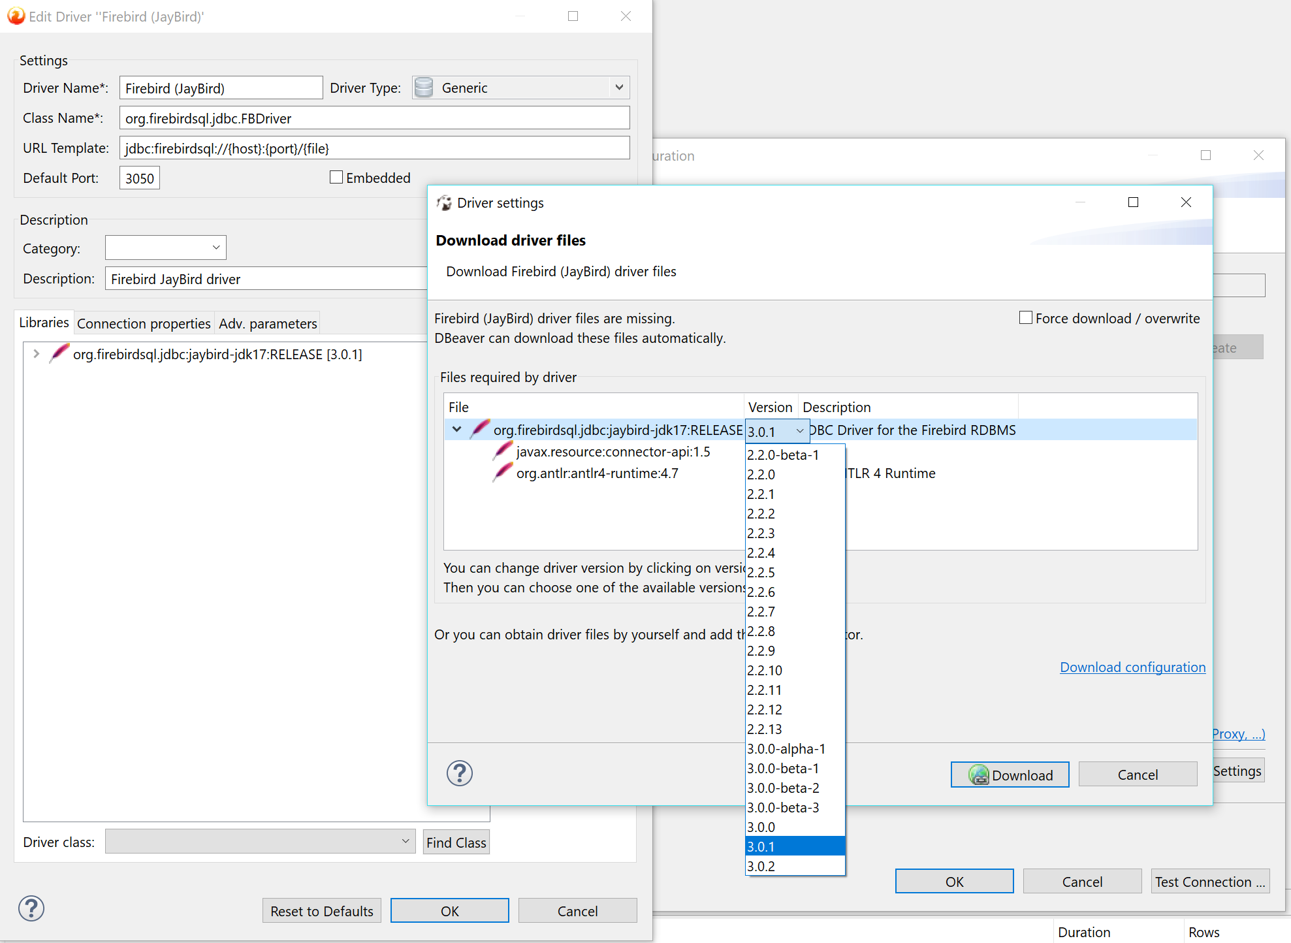This screenshot has height=943, width=1291.
Task: Select version 2.2.10 from the list
Action: coord(795,670)
